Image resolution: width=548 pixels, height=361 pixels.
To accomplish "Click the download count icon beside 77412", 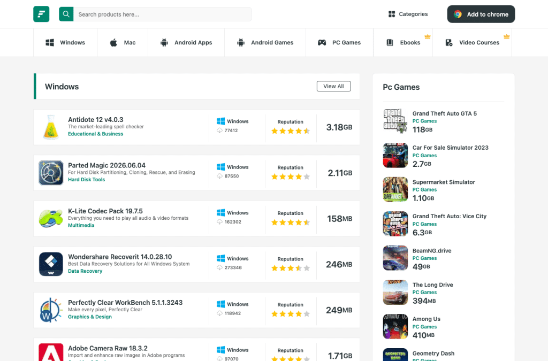I will 219,130.
